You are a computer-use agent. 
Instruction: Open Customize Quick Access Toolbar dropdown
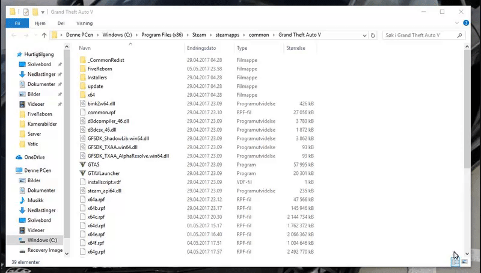tap(43, 12)
